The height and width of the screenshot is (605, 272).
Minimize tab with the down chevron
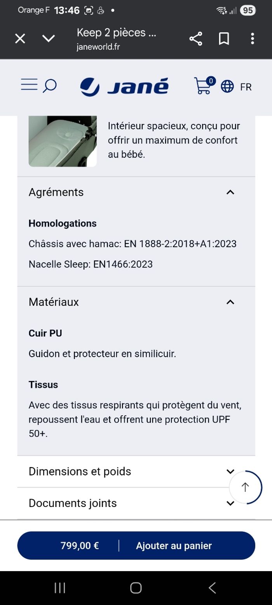(x=49, y=38)
